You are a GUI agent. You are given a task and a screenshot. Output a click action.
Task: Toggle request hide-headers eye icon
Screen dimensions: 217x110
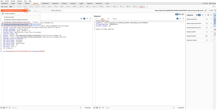coord(81,19)
